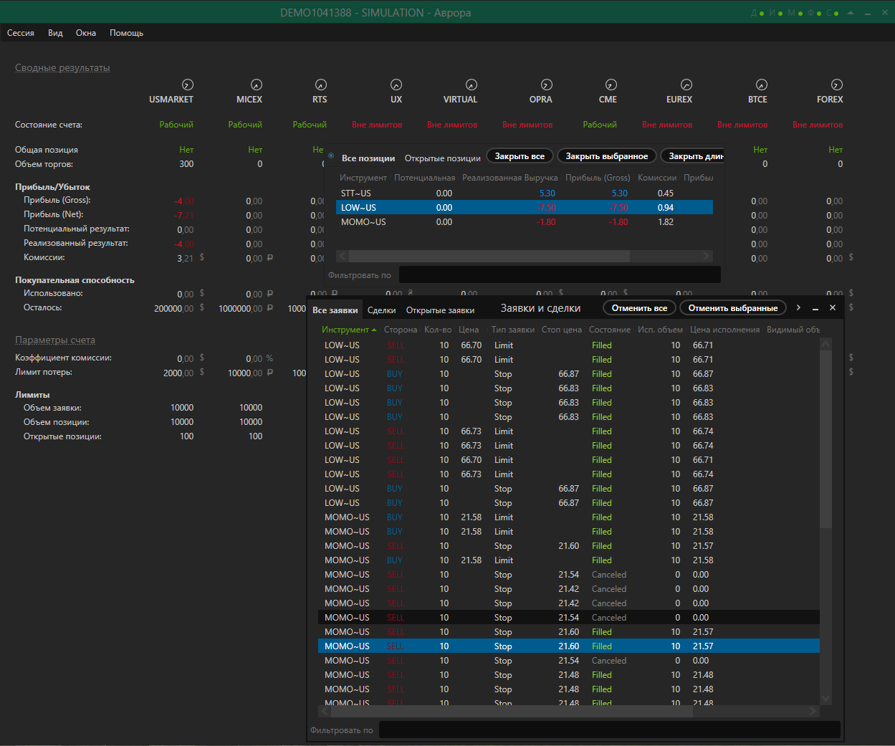Click the Стоп цена column header
This screenshot has width=895, height=746.
tap(562, 330)
